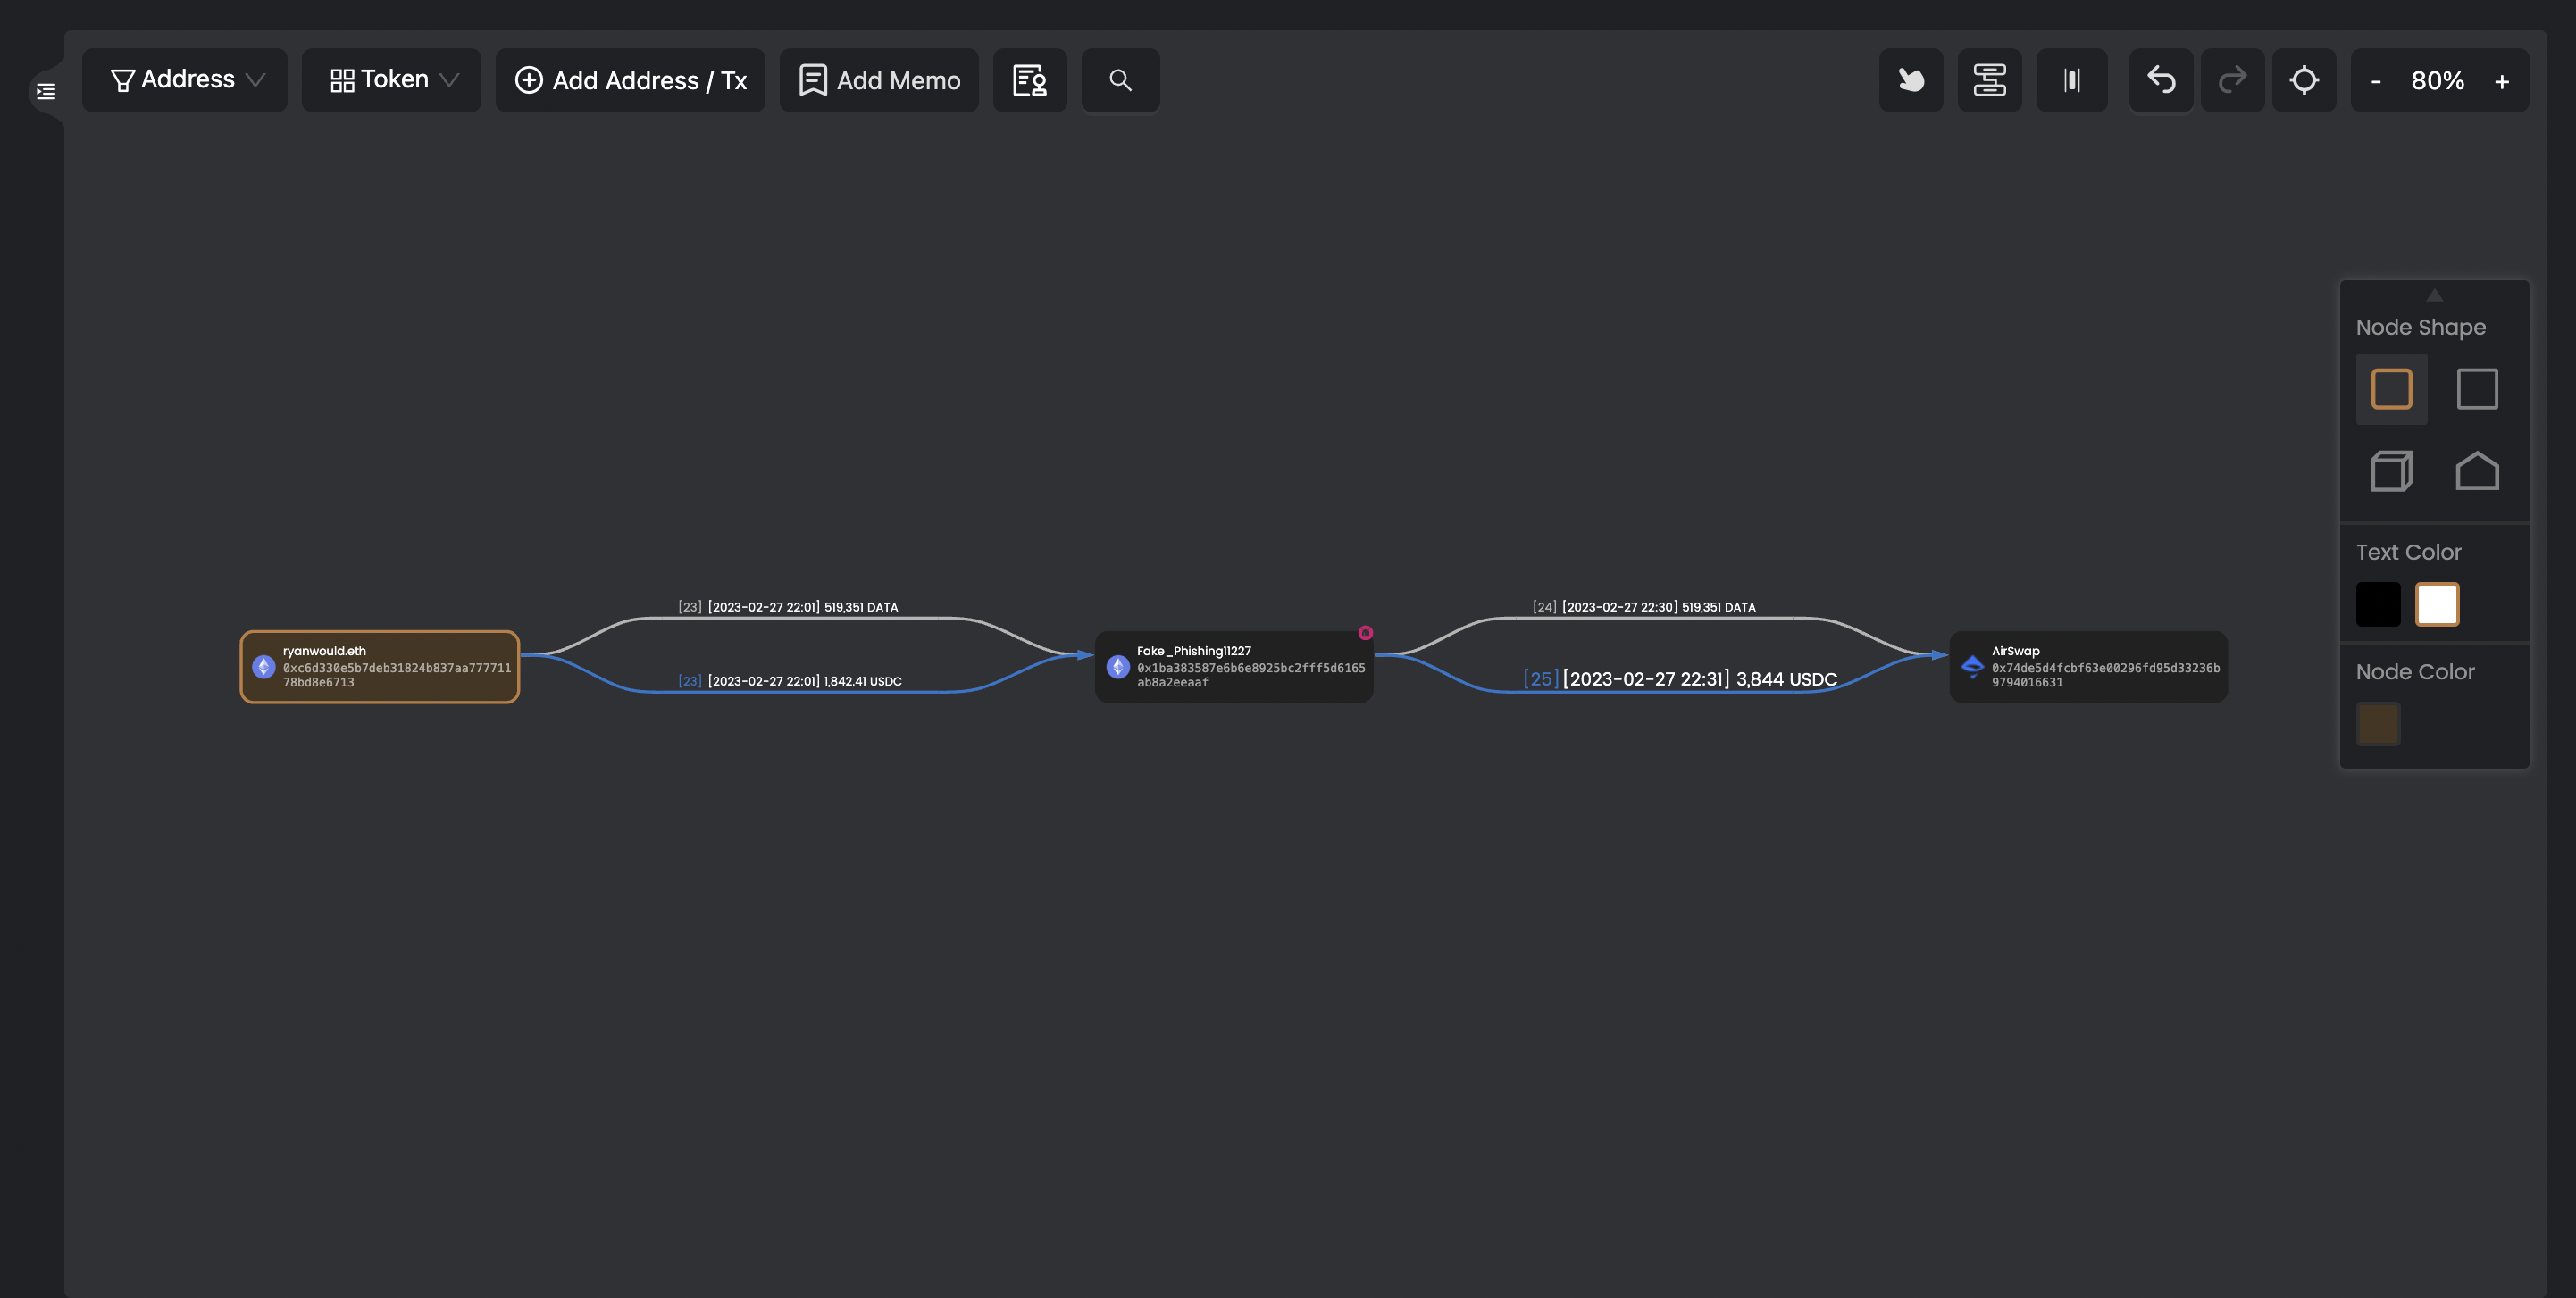Click Add Address / Tx button
The width and height of the screenshot is (2576, 1298).
(x=630, y=80)
